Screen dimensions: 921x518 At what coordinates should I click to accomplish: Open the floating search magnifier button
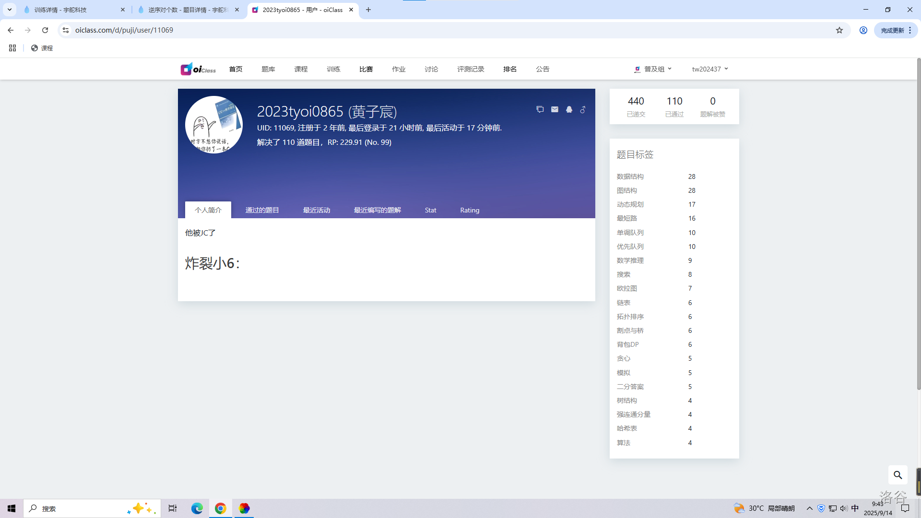click(897, 475)
